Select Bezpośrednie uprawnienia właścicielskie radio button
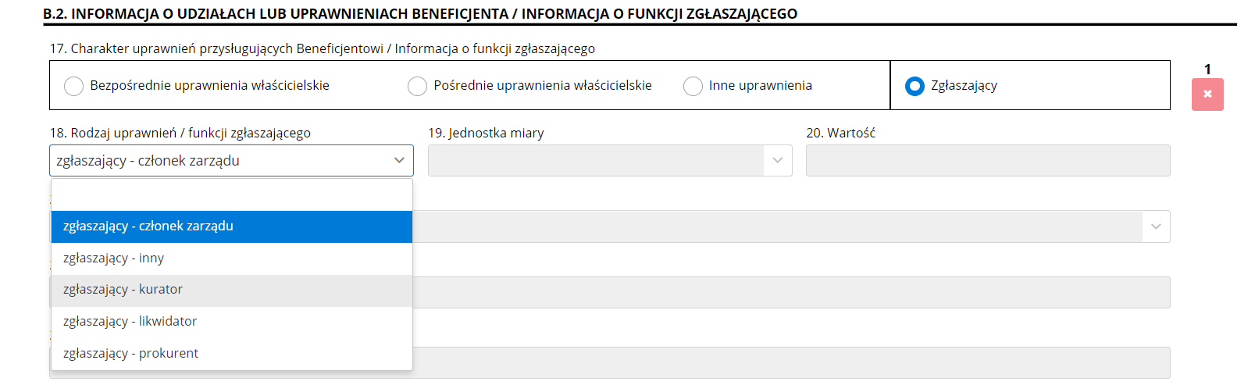 point(74,86)
